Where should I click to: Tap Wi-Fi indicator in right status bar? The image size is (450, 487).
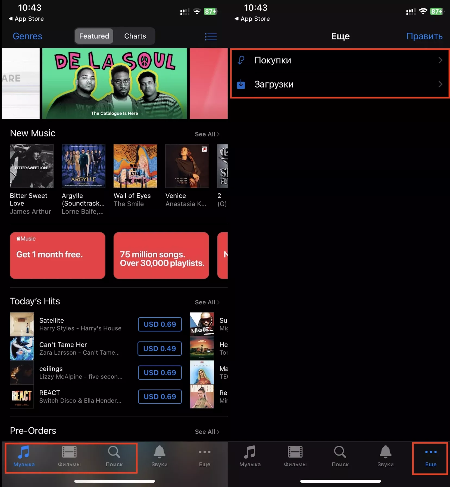click(x=423, y=11)
